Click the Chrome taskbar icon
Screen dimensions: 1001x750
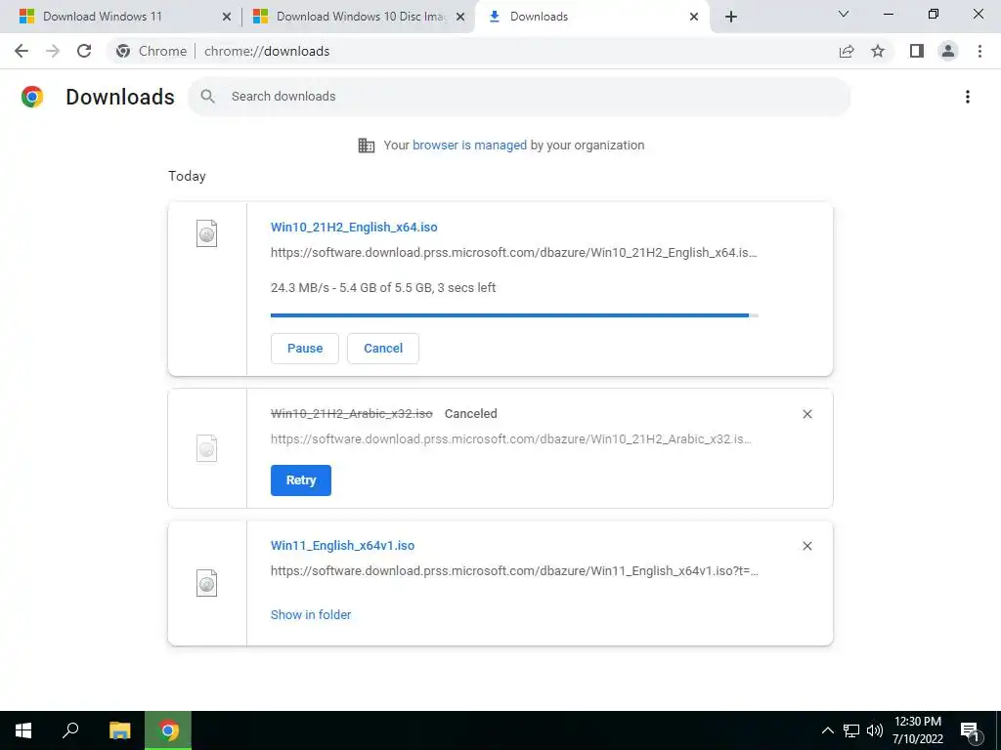(x=168, y=730)
